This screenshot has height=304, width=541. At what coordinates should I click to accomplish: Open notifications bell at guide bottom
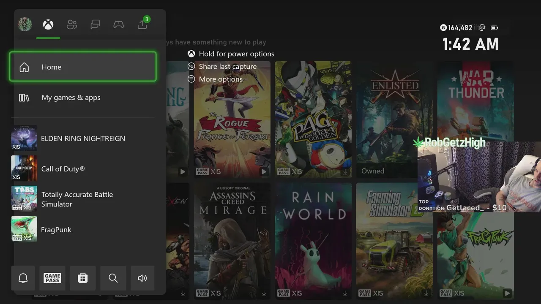23,278
